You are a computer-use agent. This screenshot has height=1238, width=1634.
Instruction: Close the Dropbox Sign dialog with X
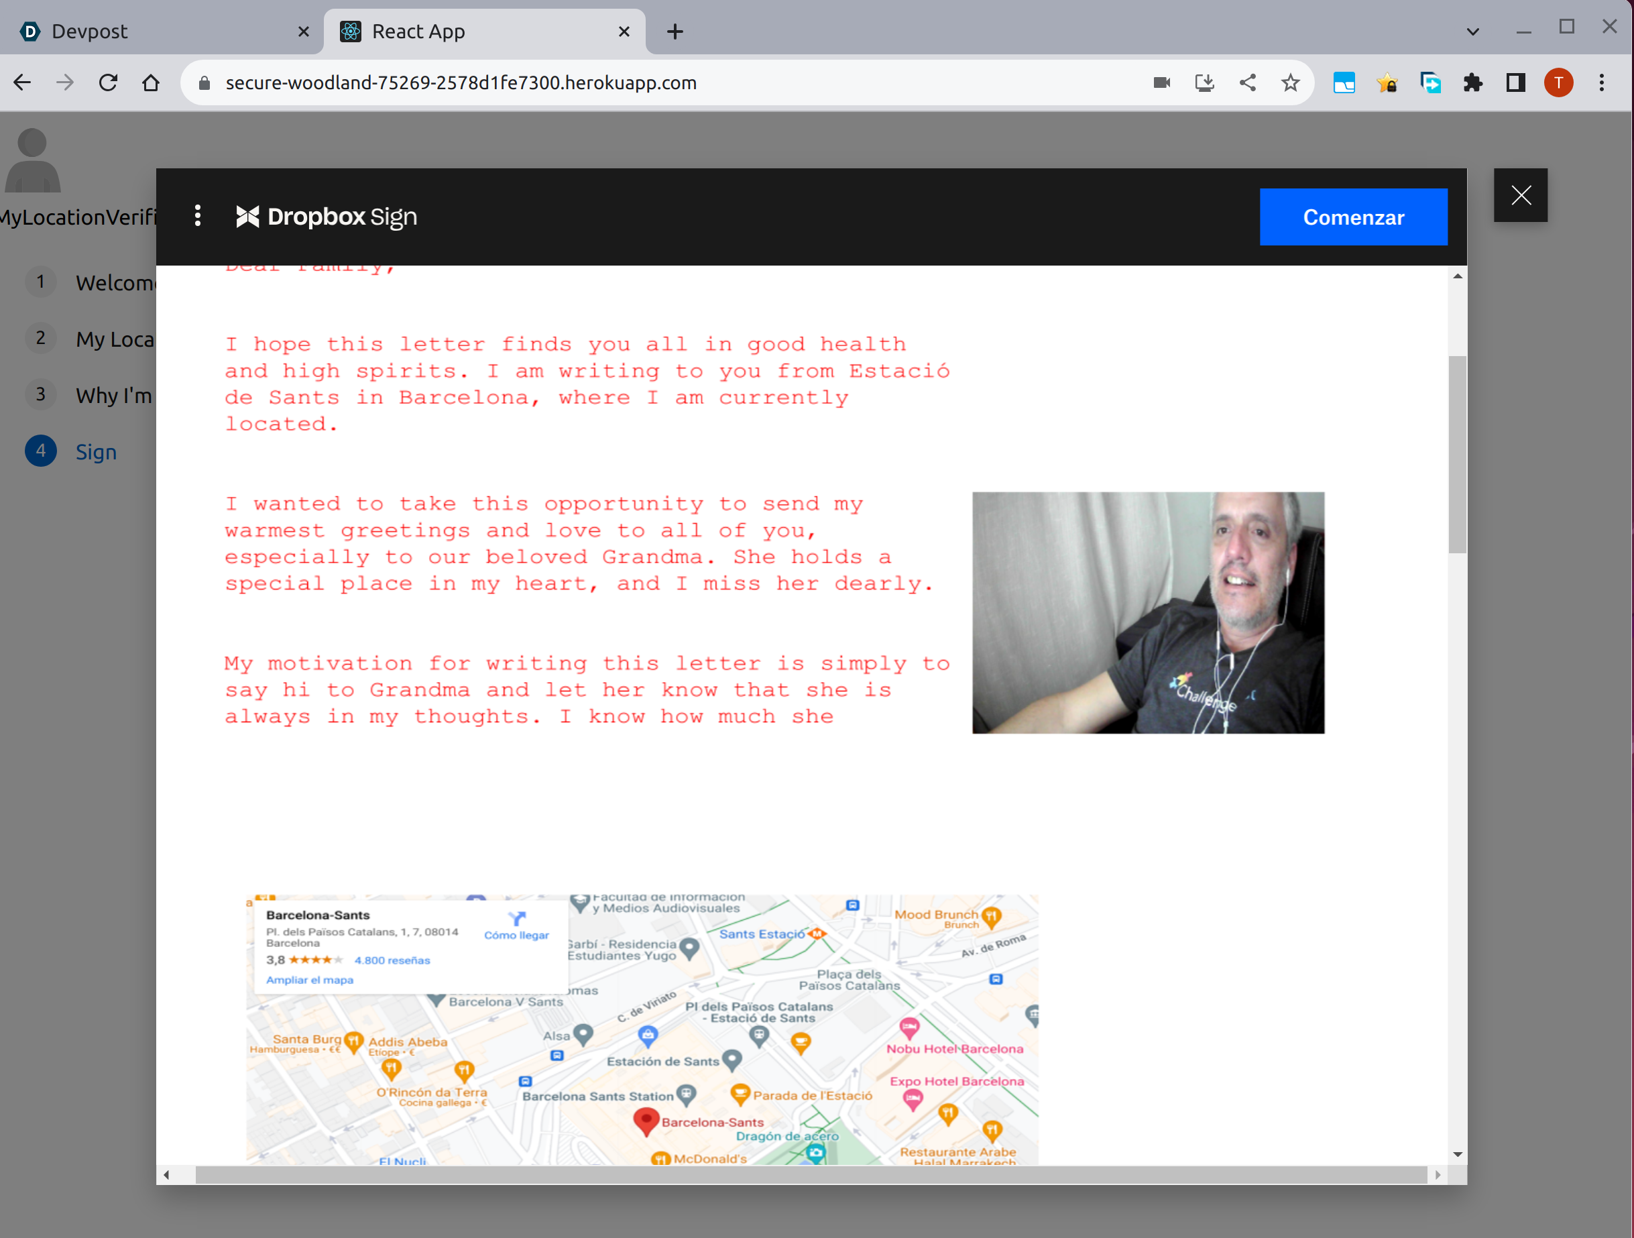(x=1520, y=196)
